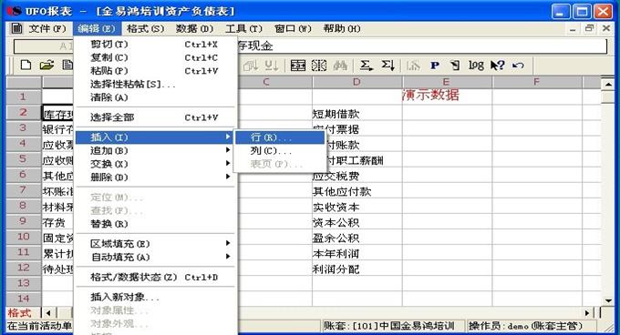Open the 工具(T) menu
The width and height of the screenshot is (620, 335).
click(243, 29)
